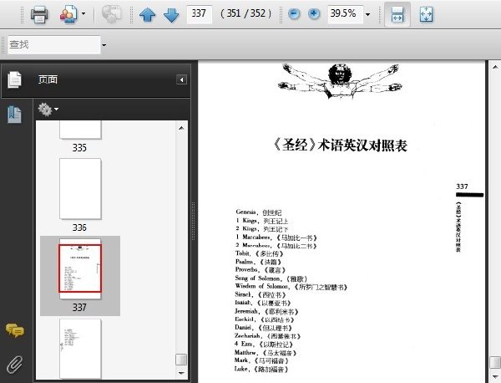Image resolution: width=501 pixels, height=383 pixels.
Task: Click the line starting with Zechariah
Action: [268, 336]
